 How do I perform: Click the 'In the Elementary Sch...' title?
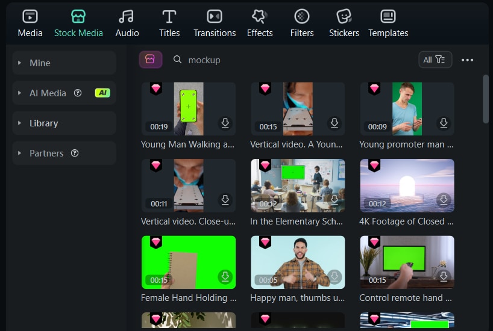pyautogui.click(x=297, y=221)
